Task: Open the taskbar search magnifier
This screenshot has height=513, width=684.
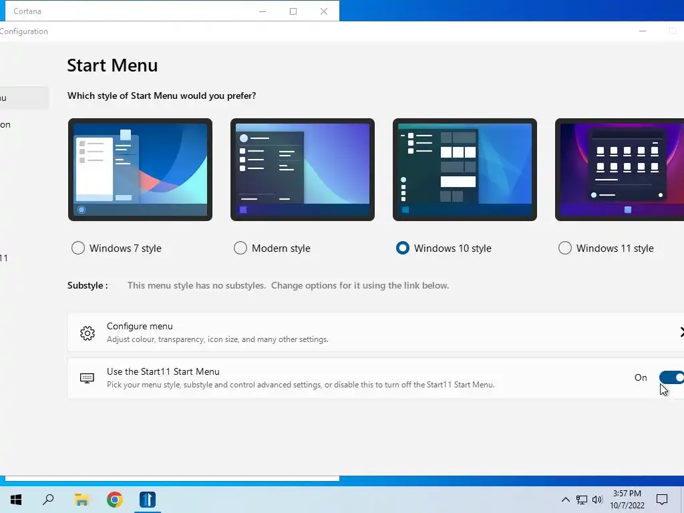Action: [x=48, y=500]
